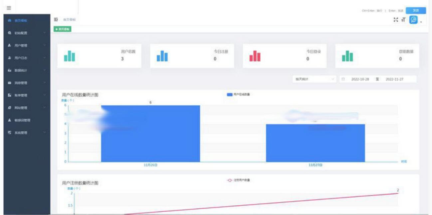This screenshot has width=432, height=215.
Task: Click the red bar chart icon for 今日登录
Action: click(255, 56)
